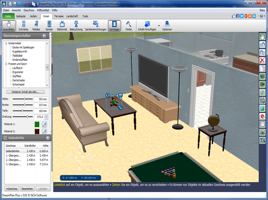Select the Sonstiges category
This screenshot has width=268, height=200.
114,26
